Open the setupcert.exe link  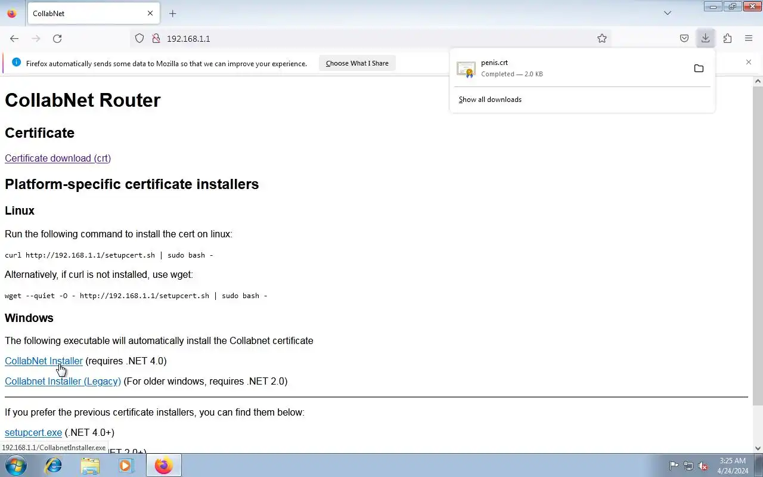pyautogui.click(x=33, y=432)
